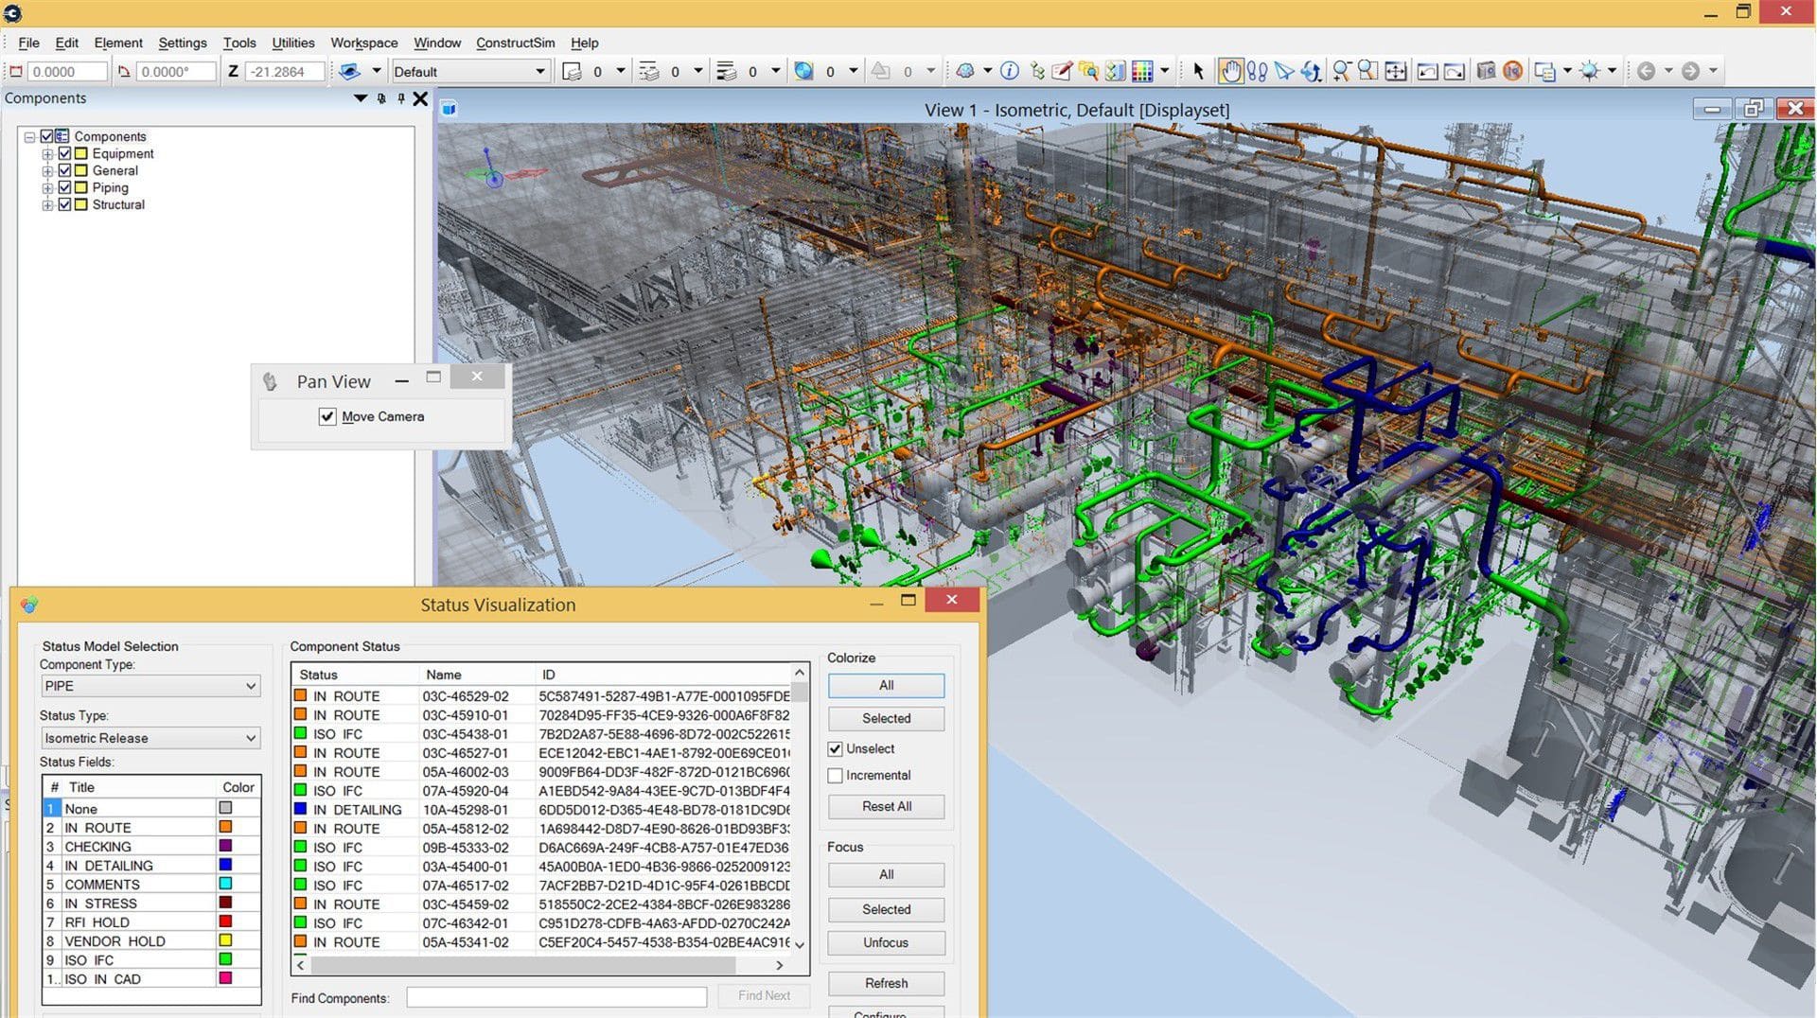Open the camera Render tool
Screen dimensions: 1817x1018
coord(1486,70)
